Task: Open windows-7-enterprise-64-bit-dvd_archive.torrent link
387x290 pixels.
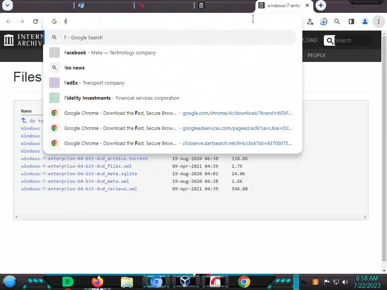Action: (84, 159)
